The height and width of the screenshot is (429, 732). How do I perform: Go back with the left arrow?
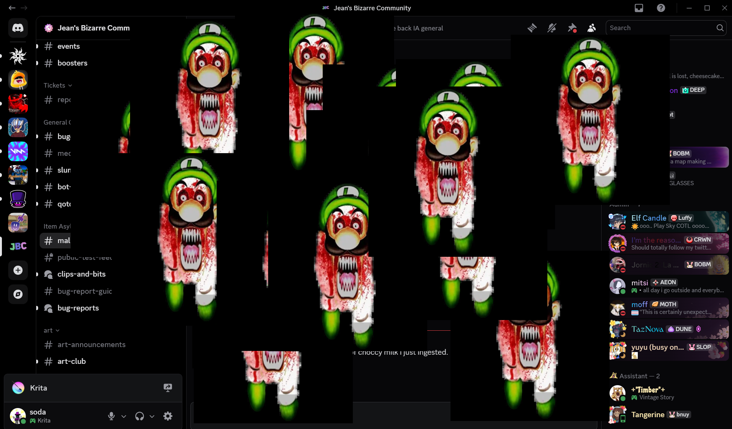pos(12,8)
